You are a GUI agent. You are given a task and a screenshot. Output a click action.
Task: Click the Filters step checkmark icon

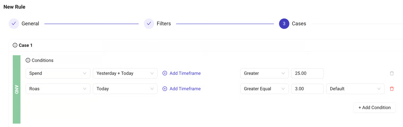149,24
